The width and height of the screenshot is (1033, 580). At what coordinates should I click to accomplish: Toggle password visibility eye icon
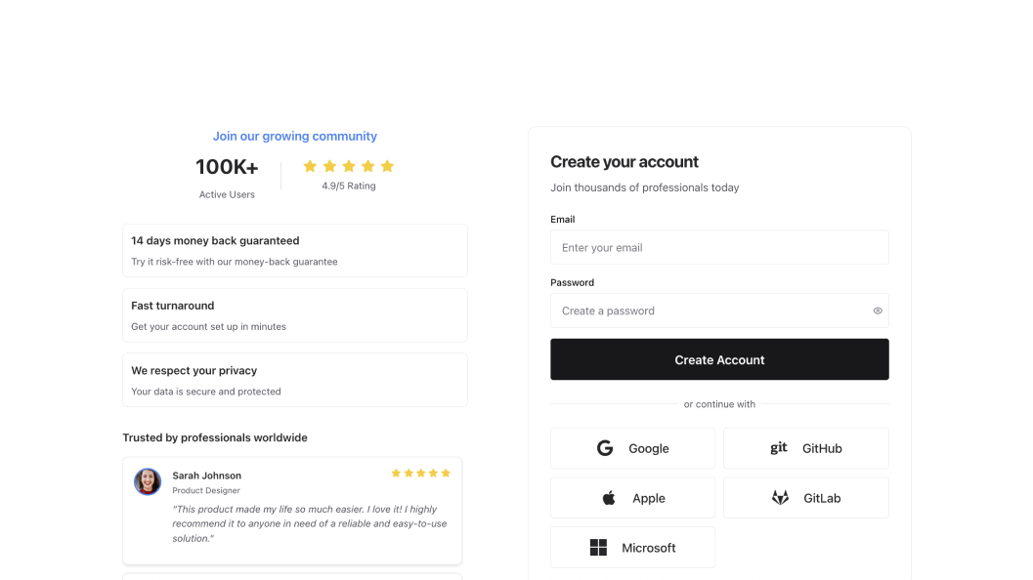tap(878, 311)
